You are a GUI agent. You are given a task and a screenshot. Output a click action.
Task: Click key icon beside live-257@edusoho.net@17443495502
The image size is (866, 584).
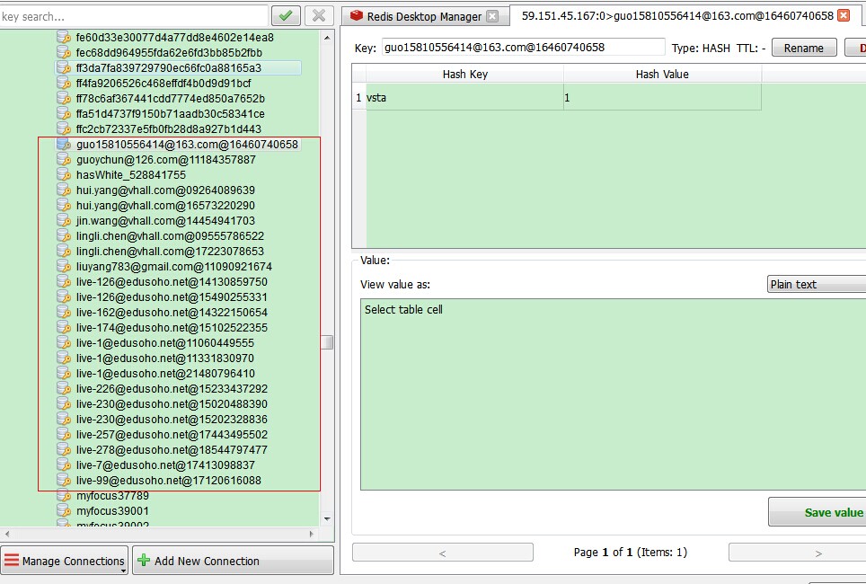64,435
